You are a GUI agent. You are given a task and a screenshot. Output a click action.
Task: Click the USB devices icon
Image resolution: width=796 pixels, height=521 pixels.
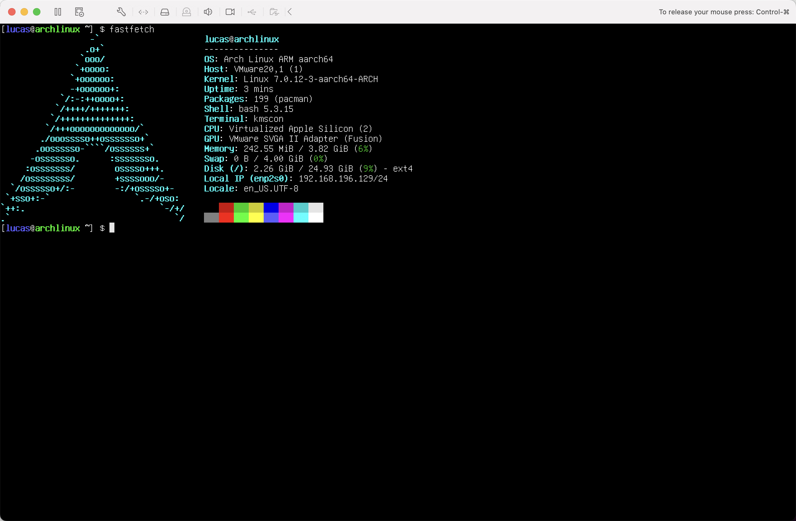click(252, 12)
